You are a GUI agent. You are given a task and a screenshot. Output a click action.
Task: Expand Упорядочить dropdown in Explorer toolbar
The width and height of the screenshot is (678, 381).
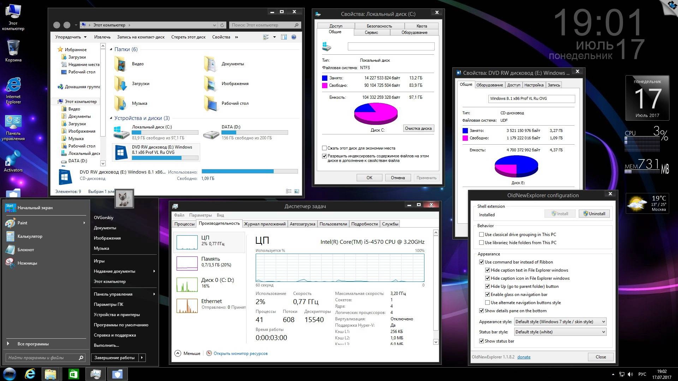click(x=71, y=37)
